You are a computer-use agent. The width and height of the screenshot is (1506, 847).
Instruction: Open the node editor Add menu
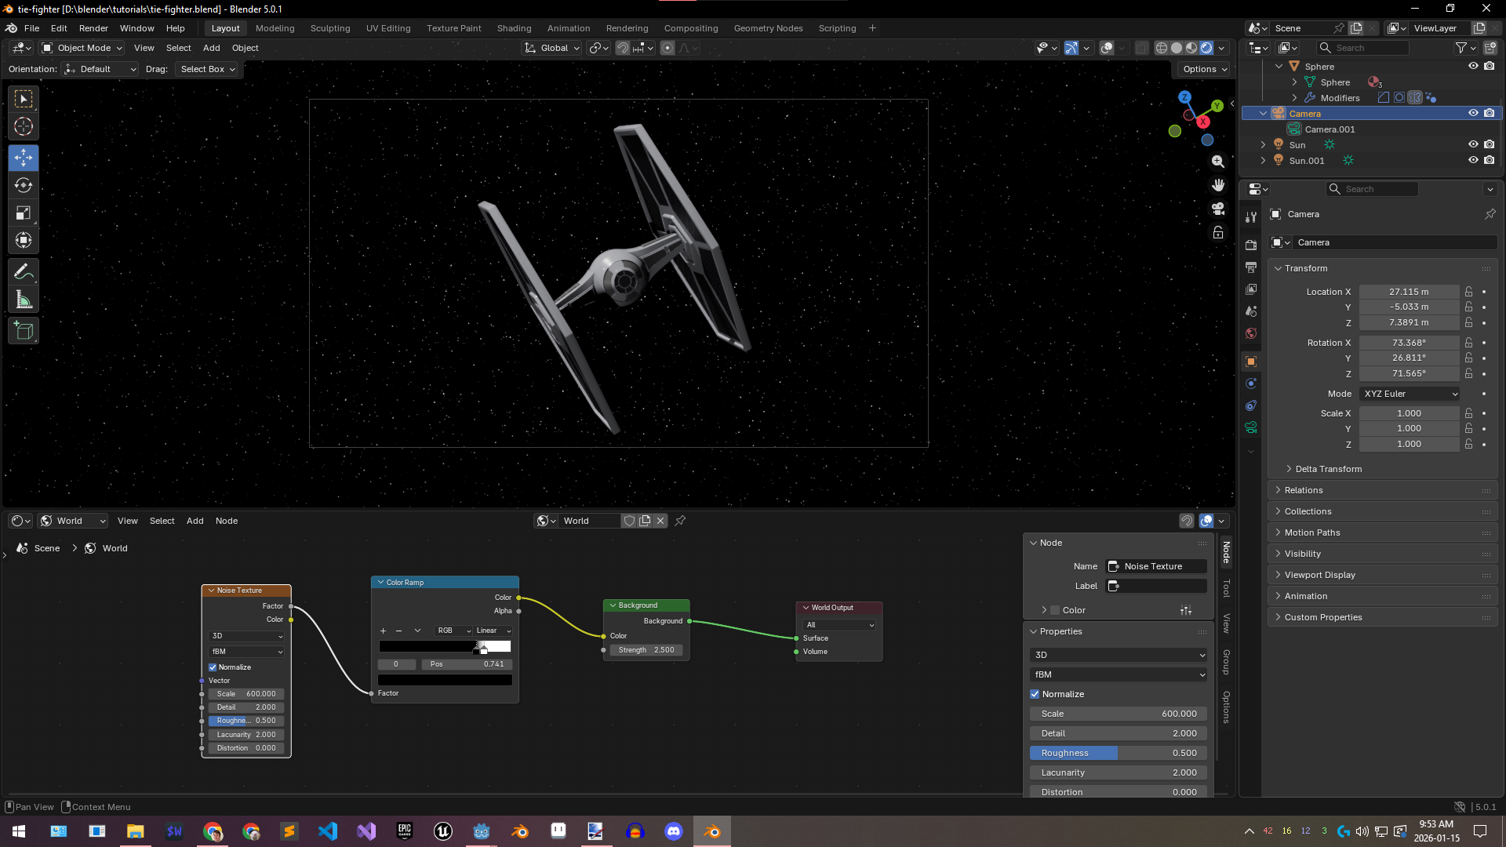click(x=195, y=521)
